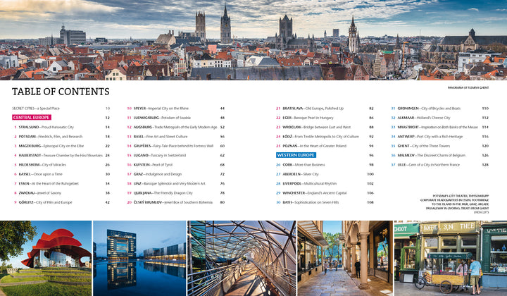
Task: Select the "SECRET CITIES—a Special Place" entry
Action: (36, 109)
